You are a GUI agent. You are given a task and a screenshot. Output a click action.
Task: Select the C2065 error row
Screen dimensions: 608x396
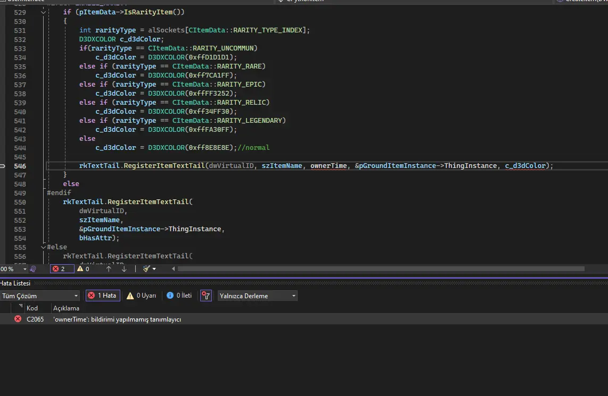tap(304, 319)
